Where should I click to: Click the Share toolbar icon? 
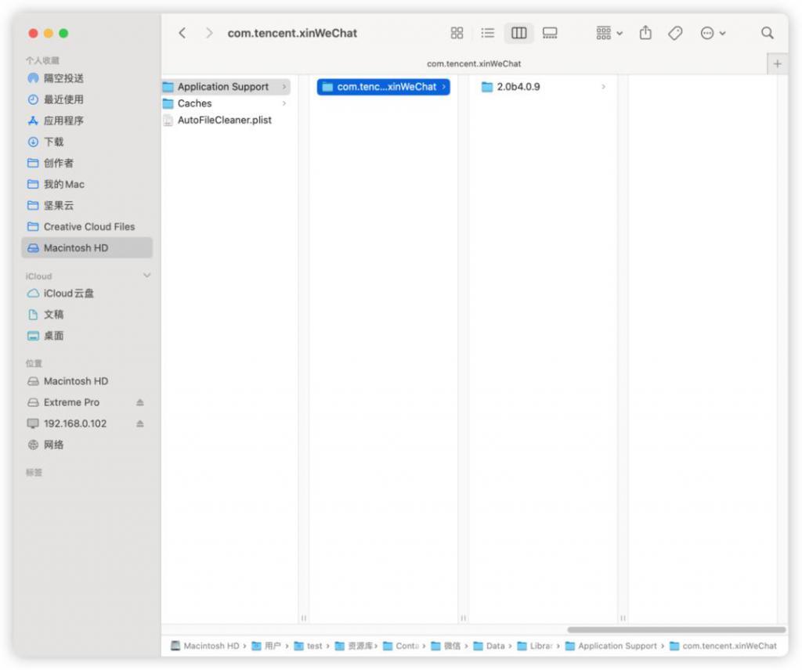(x=645, y=33)
